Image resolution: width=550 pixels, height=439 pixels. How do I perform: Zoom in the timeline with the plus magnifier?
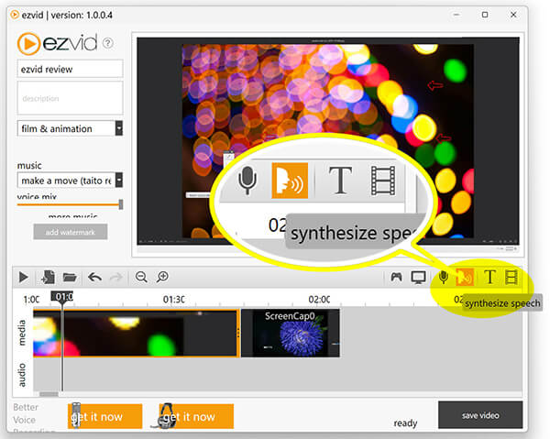162,277
